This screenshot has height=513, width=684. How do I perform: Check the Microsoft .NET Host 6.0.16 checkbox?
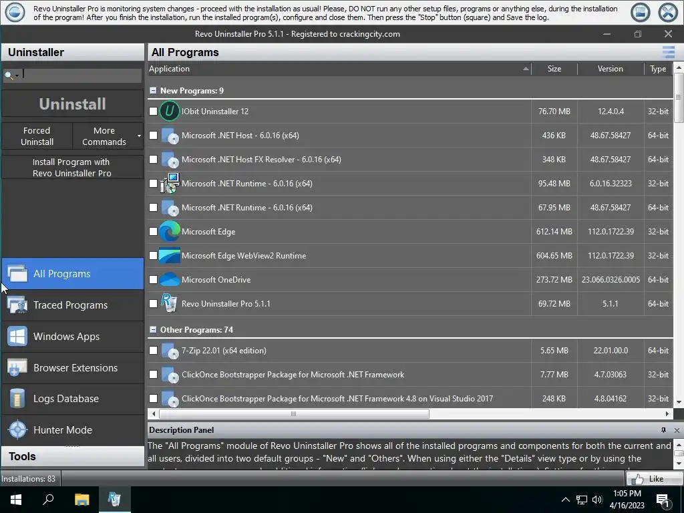[153, 135]
